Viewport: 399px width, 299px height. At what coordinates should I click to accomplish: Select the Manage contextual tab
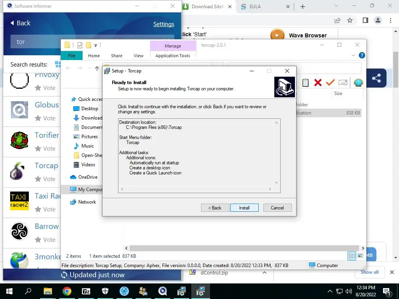(173, 46)
